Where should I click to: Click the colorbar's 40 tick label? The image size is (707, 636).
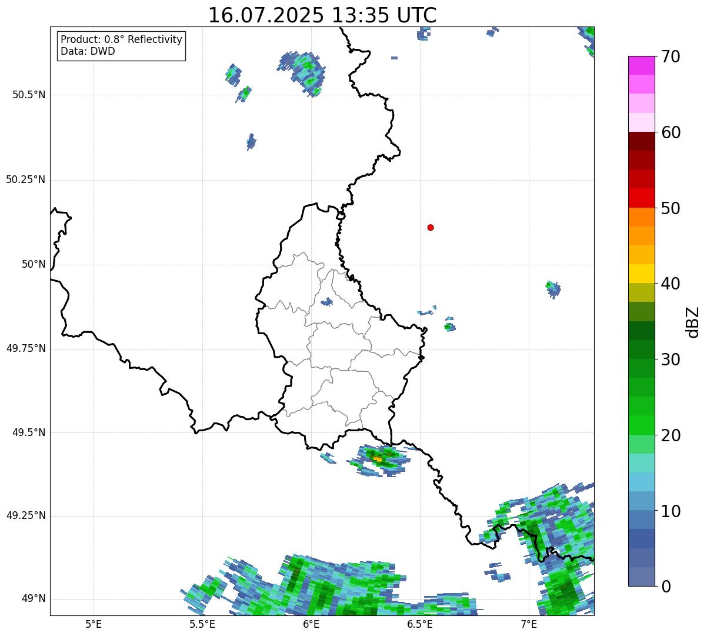tap(671, 284)
